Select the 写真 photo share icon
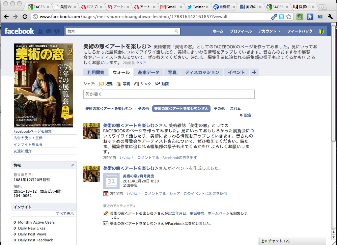The width and height of the screenshot is (337, 245). click(119, 84)
